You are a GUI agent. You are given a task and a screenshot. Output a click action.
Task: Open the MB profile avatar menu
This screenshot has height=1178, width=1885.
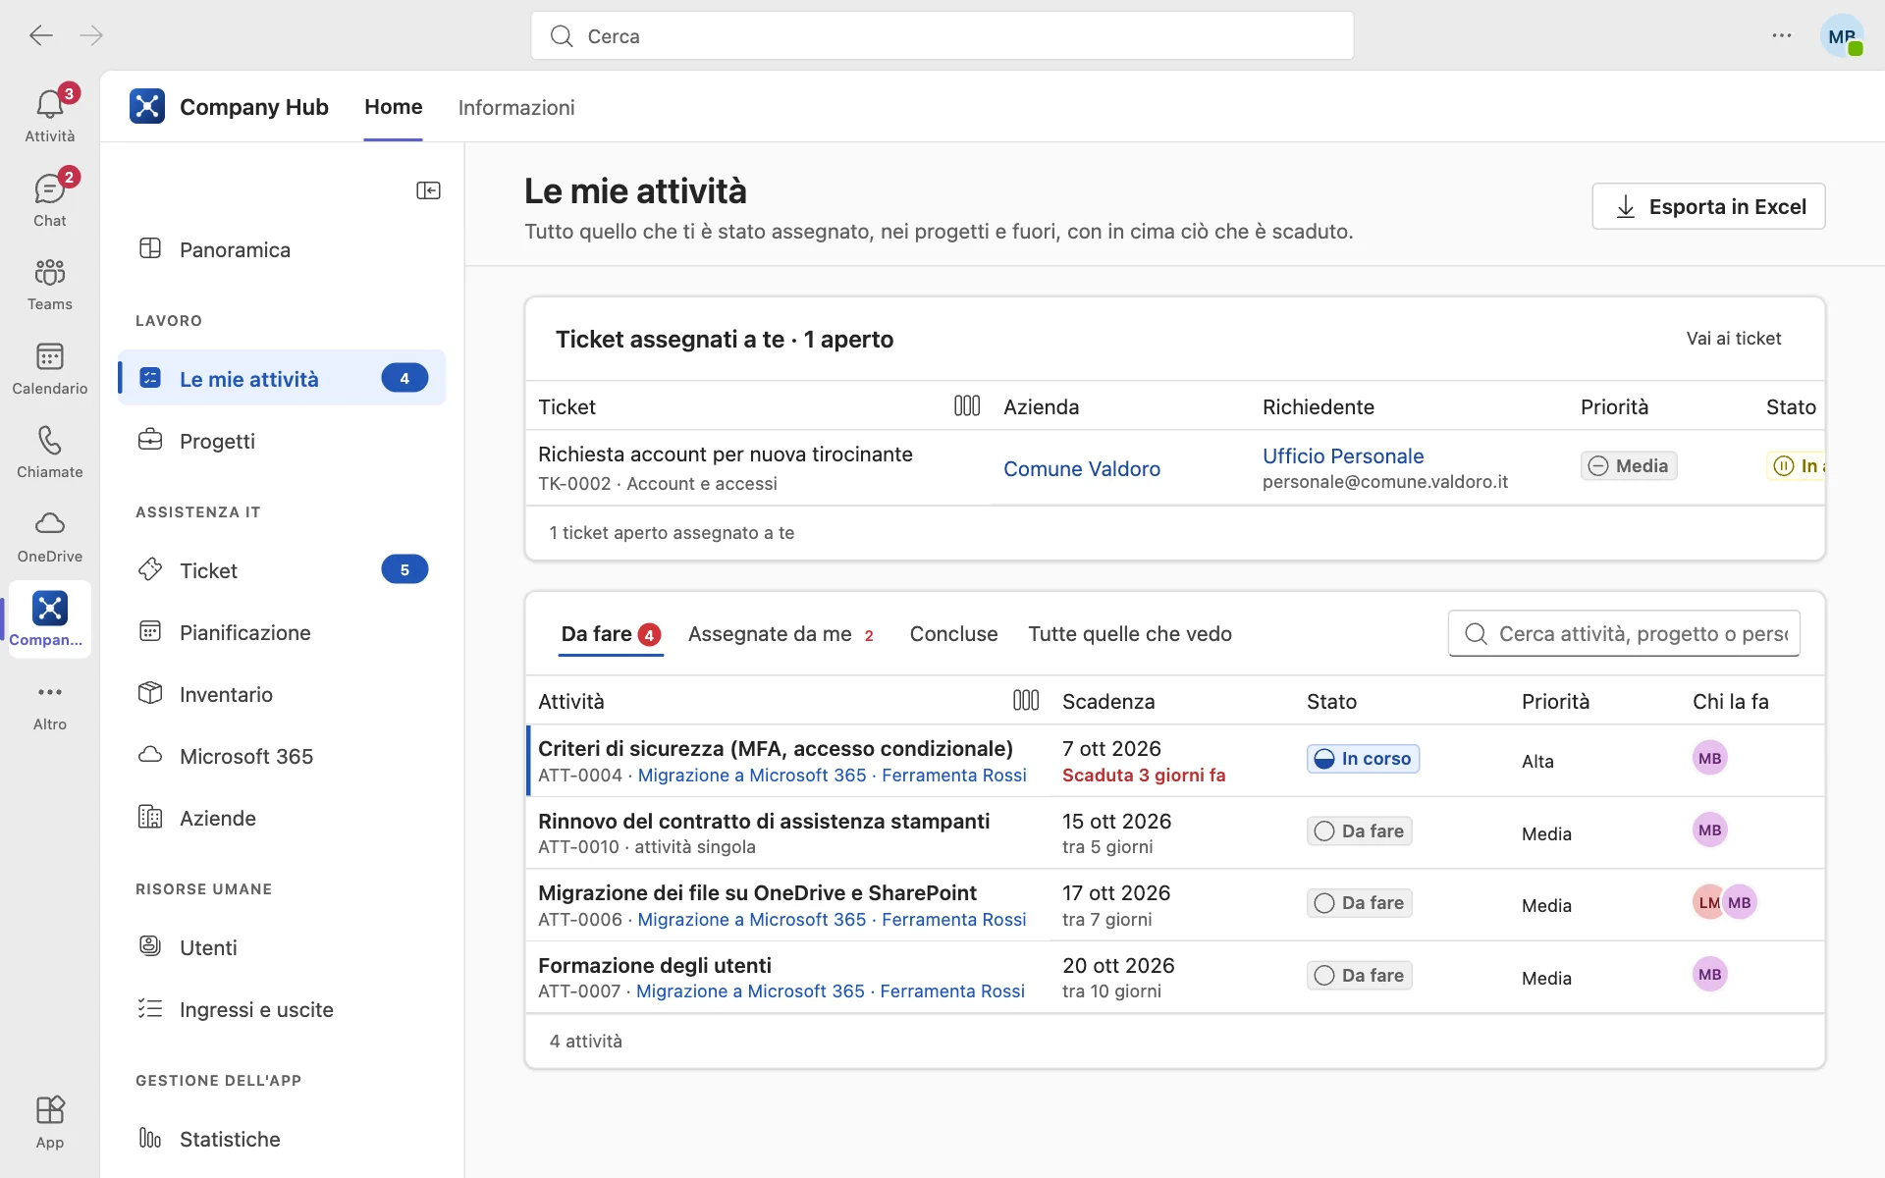[1842, 36]
